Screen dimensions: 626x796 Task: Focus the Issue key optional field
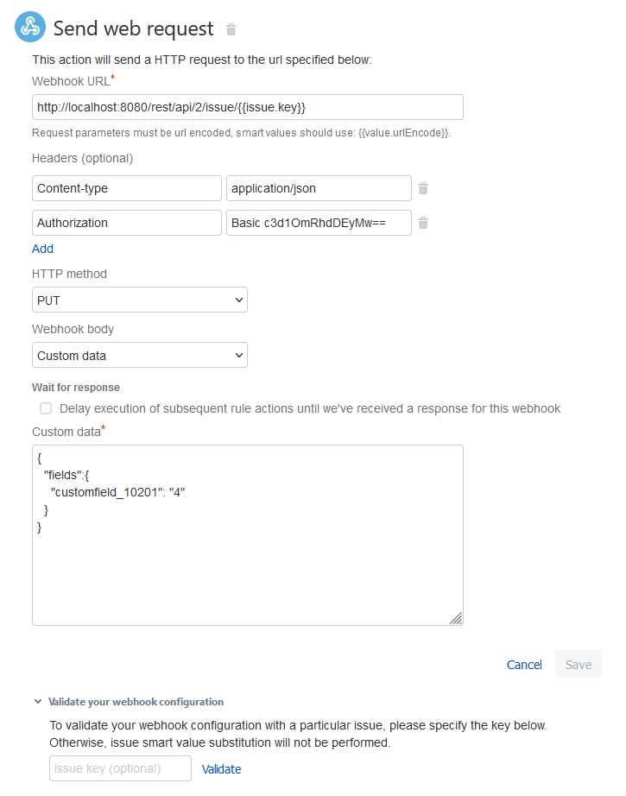120,768
